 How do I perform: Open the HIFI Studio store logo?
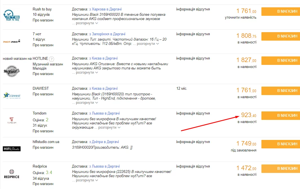(12, 149)
